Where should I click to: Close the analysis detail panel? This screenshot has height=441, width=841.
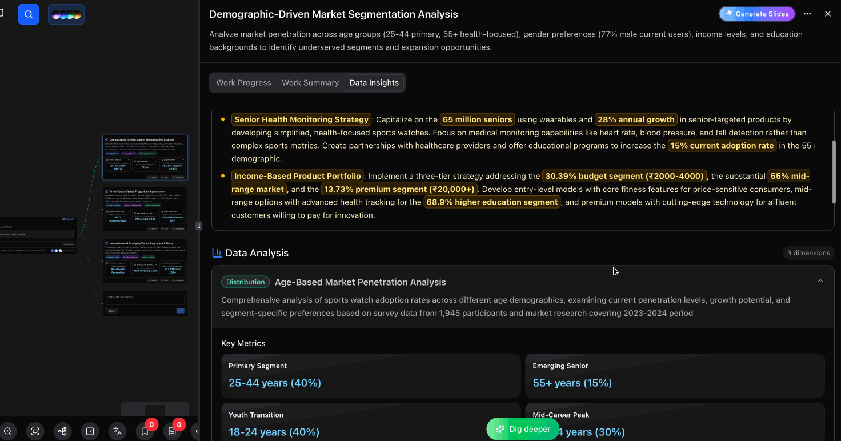pos(828,14)
